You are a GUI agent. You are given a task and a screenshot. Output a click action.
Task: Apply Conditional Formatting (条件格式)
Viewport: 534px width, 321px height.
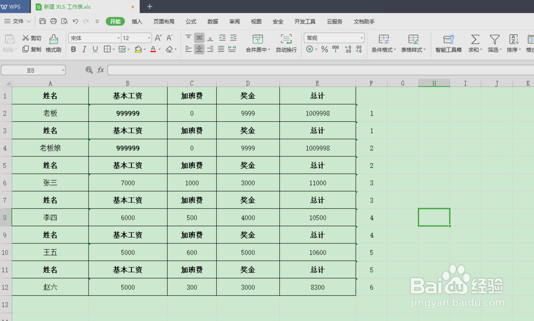point(383,43)
